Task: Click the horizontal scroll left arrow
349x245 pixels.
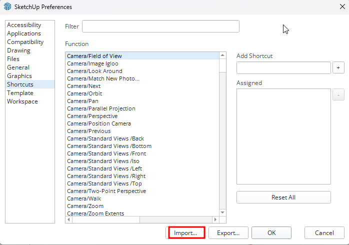Action: click(x=69, y=219)
